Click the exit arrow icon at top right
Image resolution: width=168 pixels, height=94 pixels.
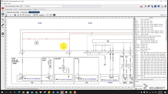pos(165,6)
